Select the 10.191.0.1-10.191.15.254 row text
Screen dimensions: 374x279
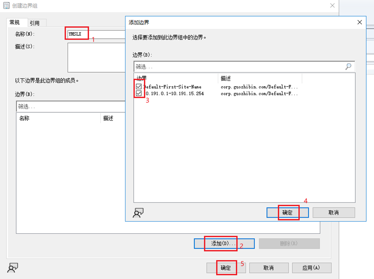[x=174, y=94]
